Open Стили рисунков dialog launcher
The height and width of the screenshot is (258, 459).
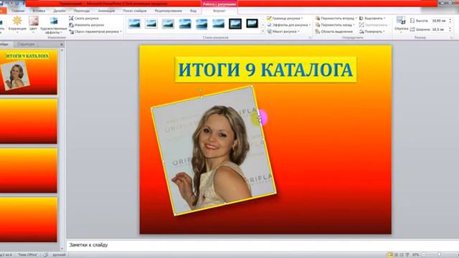(311, 38)
